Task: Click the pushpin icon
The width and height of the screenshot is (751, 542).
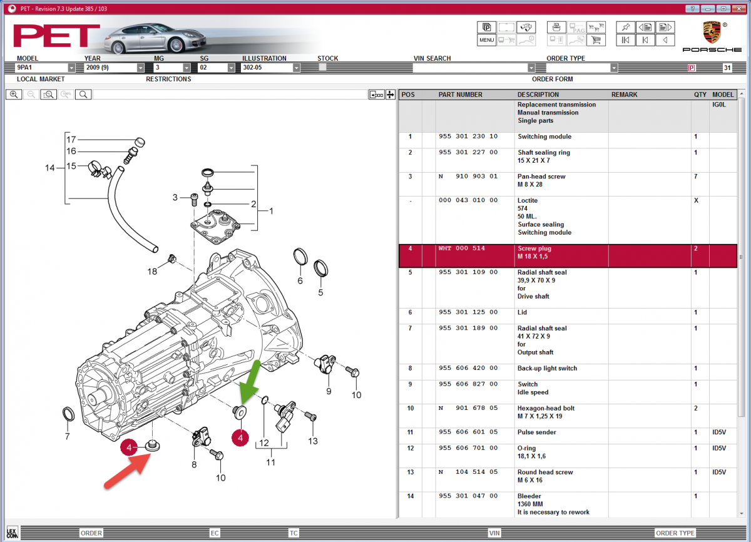Action: click(x=625, y=27)
